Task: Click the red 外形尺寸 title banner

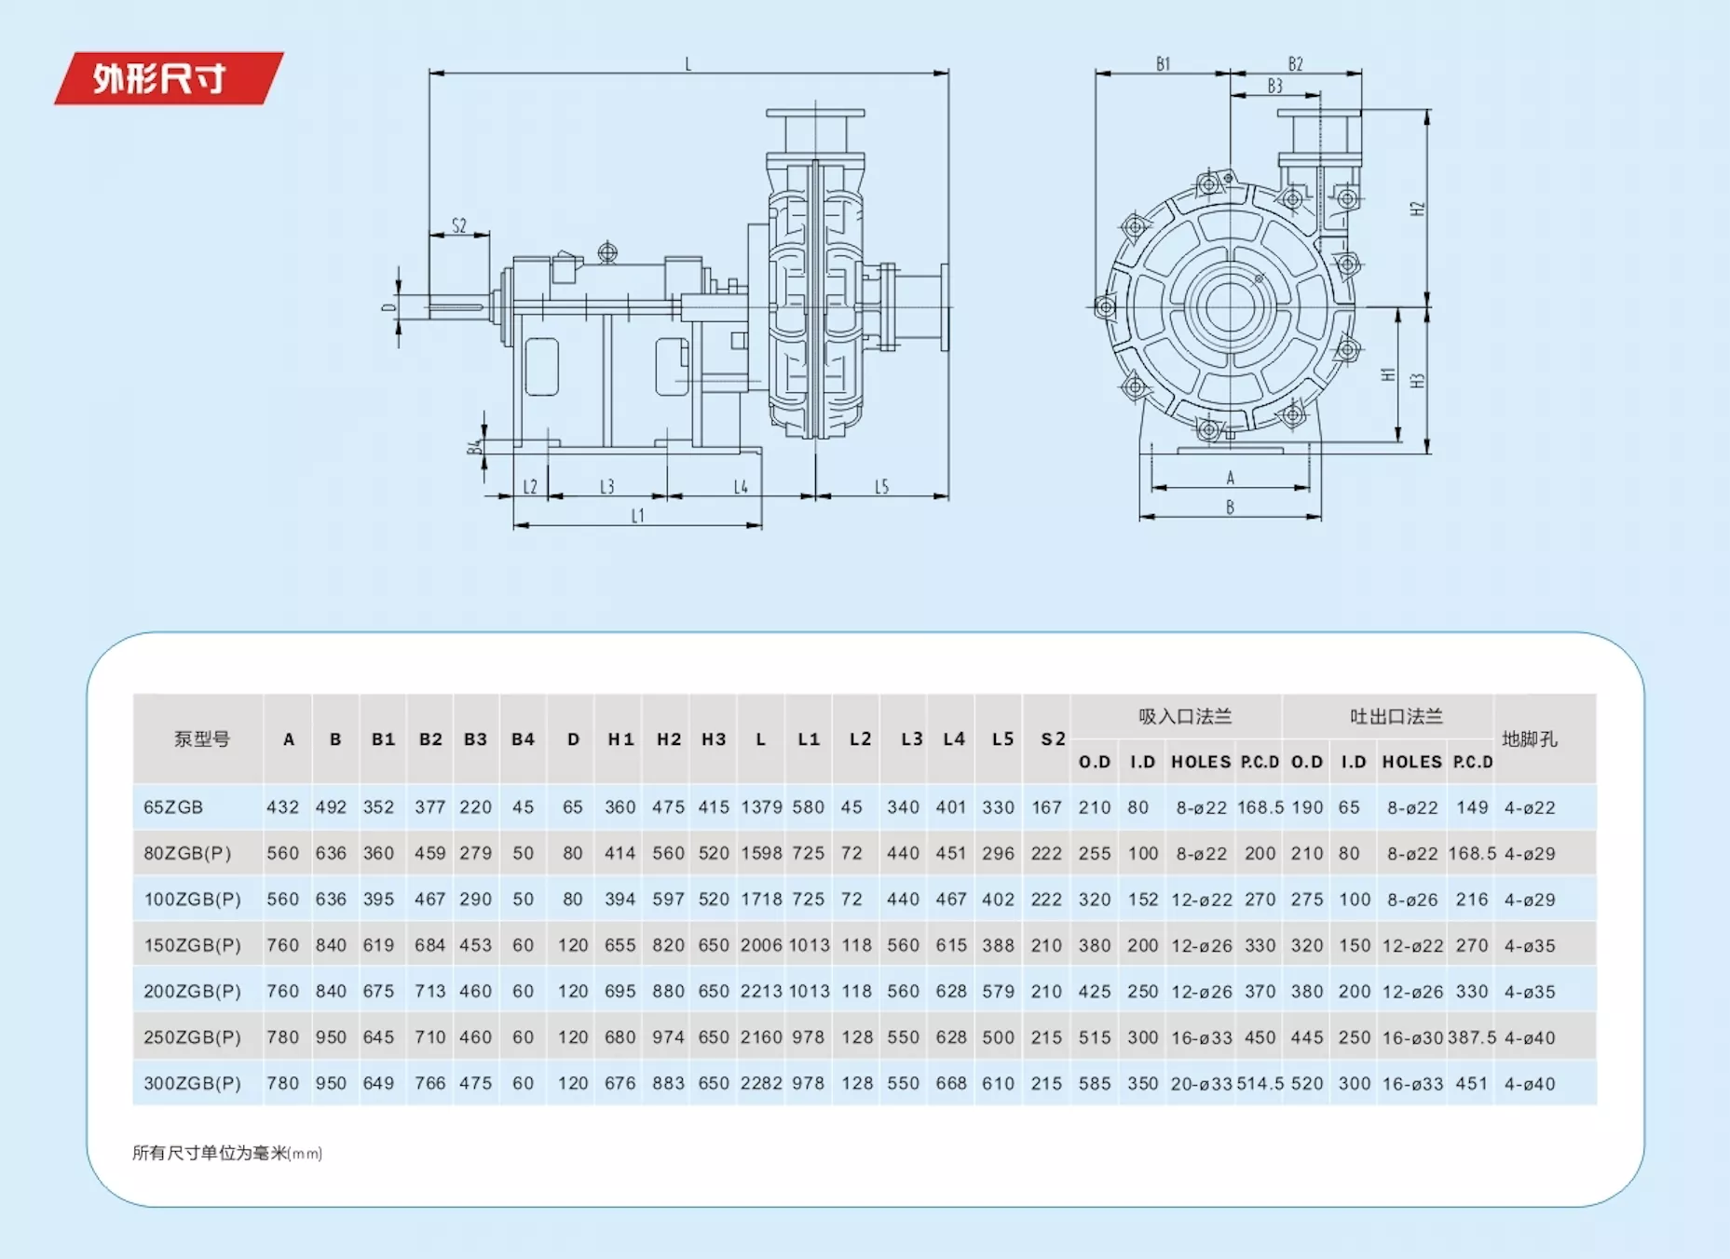Action: [x=169, y=78]
